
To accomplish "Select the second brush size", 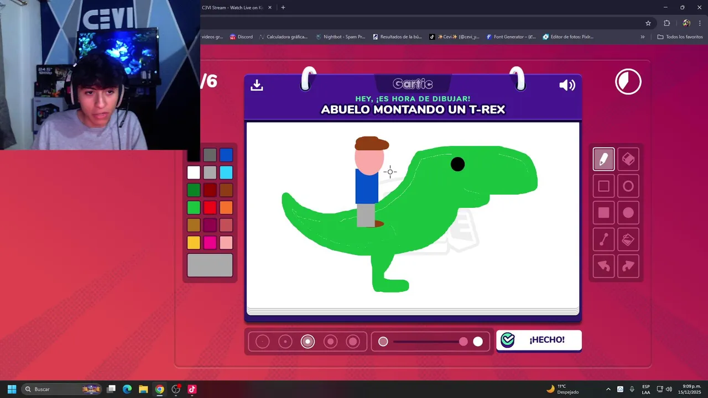I will (x=285, y=342).
